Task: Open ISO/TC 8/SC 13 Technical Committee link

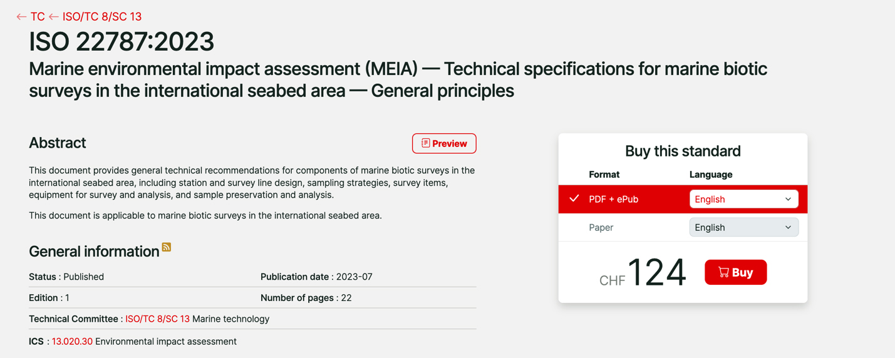Action: [x=157, y=319]
